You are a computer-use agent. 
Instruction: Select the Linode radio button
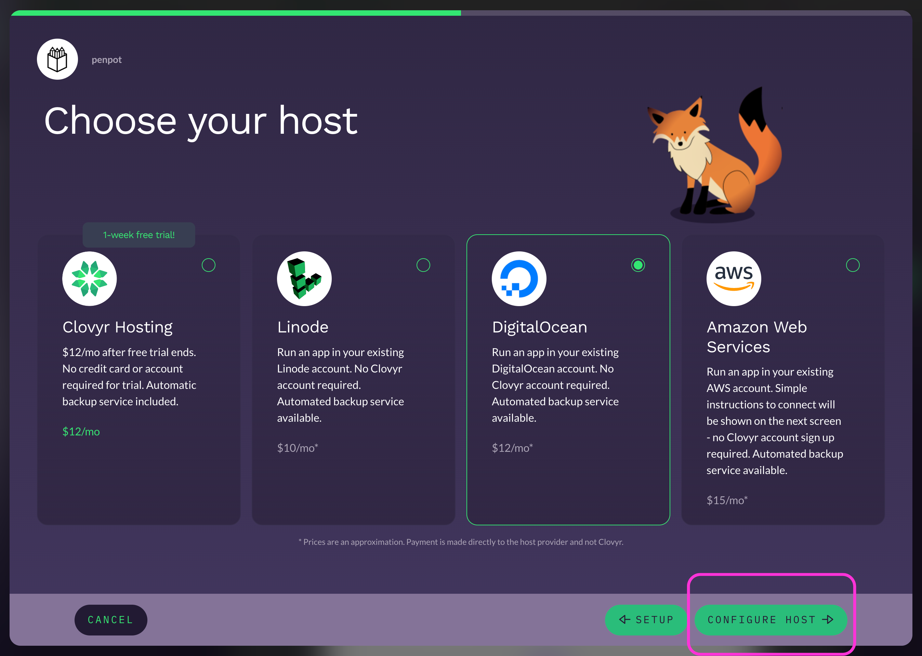(x=423, y=265)
